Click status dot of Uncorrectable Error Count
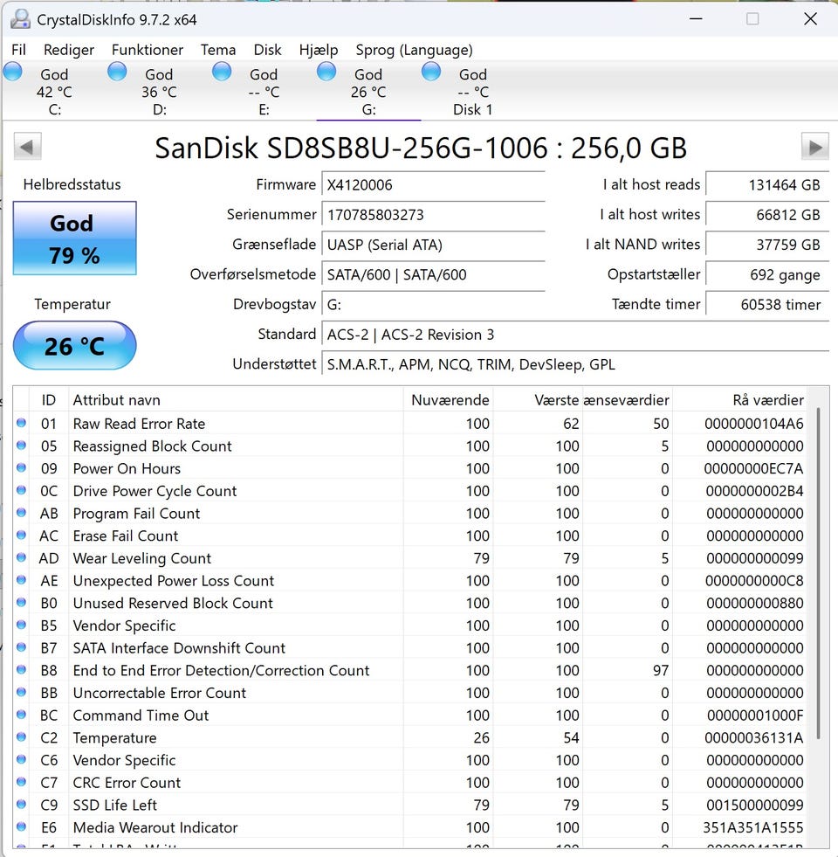The image size is (838, 857). (x=21, y=691)
